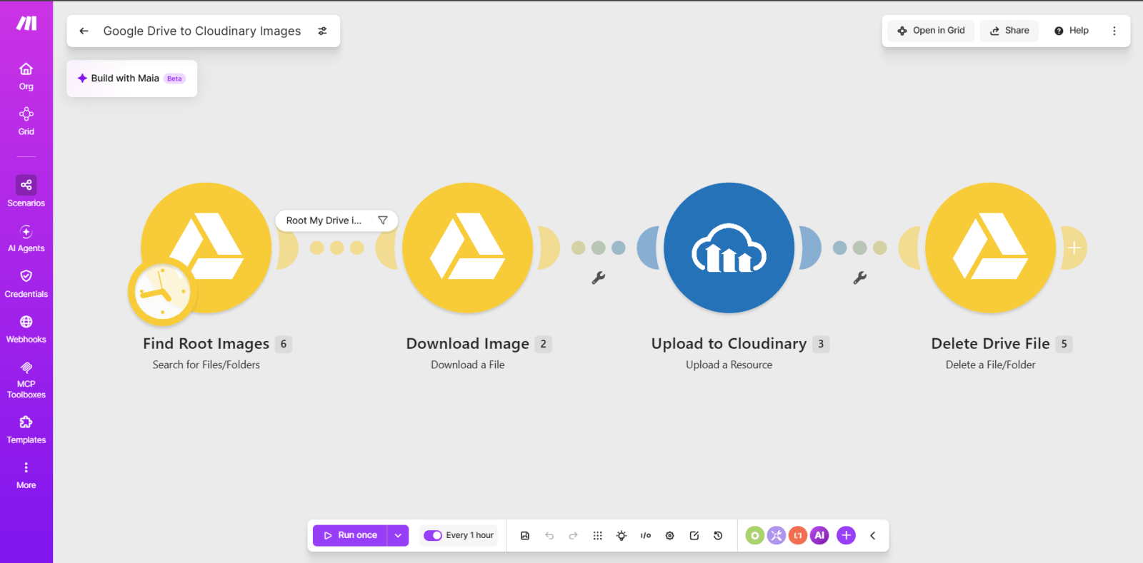Click the Delete Drive File label
This screenshot has width=1143, height=563.
click(x=991, y=344)
